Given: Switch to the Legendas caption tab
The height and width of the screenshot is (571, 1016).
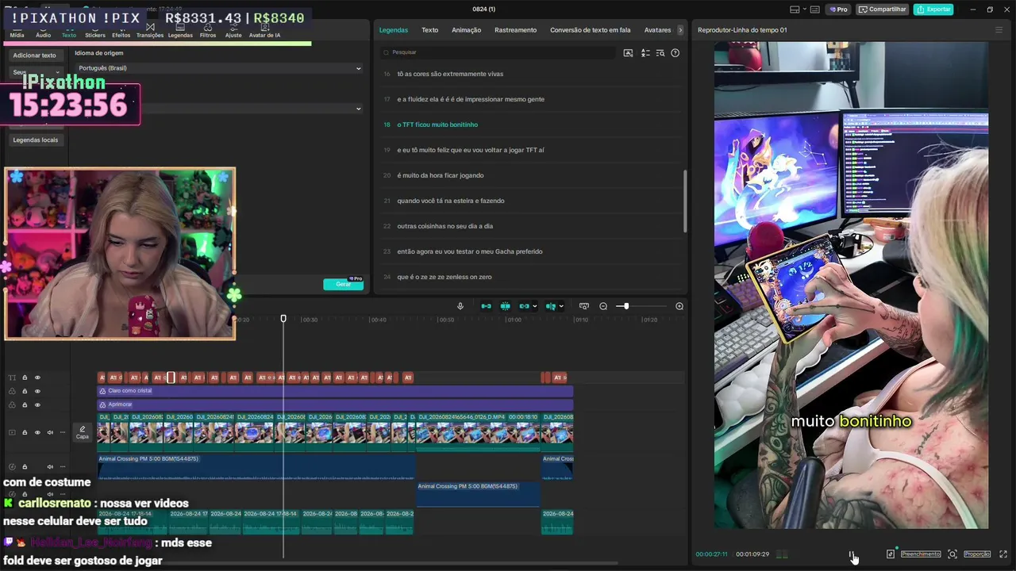Looking at the screenshot, I should click(394, 30).
